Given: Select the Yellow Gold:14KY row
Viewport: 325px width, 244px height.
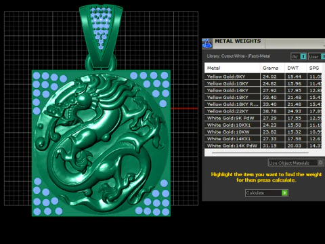Looking at the screenshot, I should (x=263, y=90).
